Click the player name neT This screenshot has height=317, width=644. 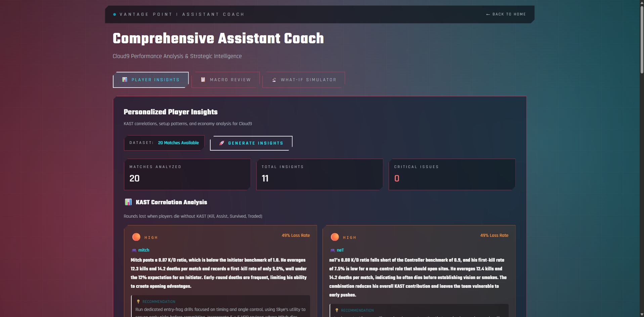[340, 250]
